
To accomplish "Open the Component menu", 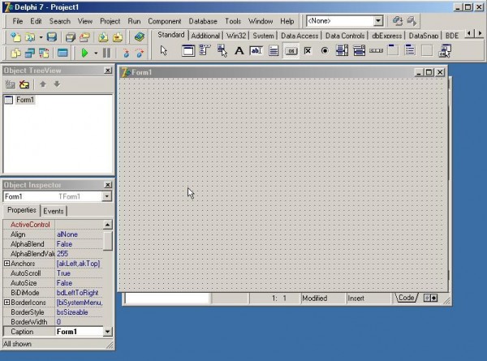I will click(164, 21).
